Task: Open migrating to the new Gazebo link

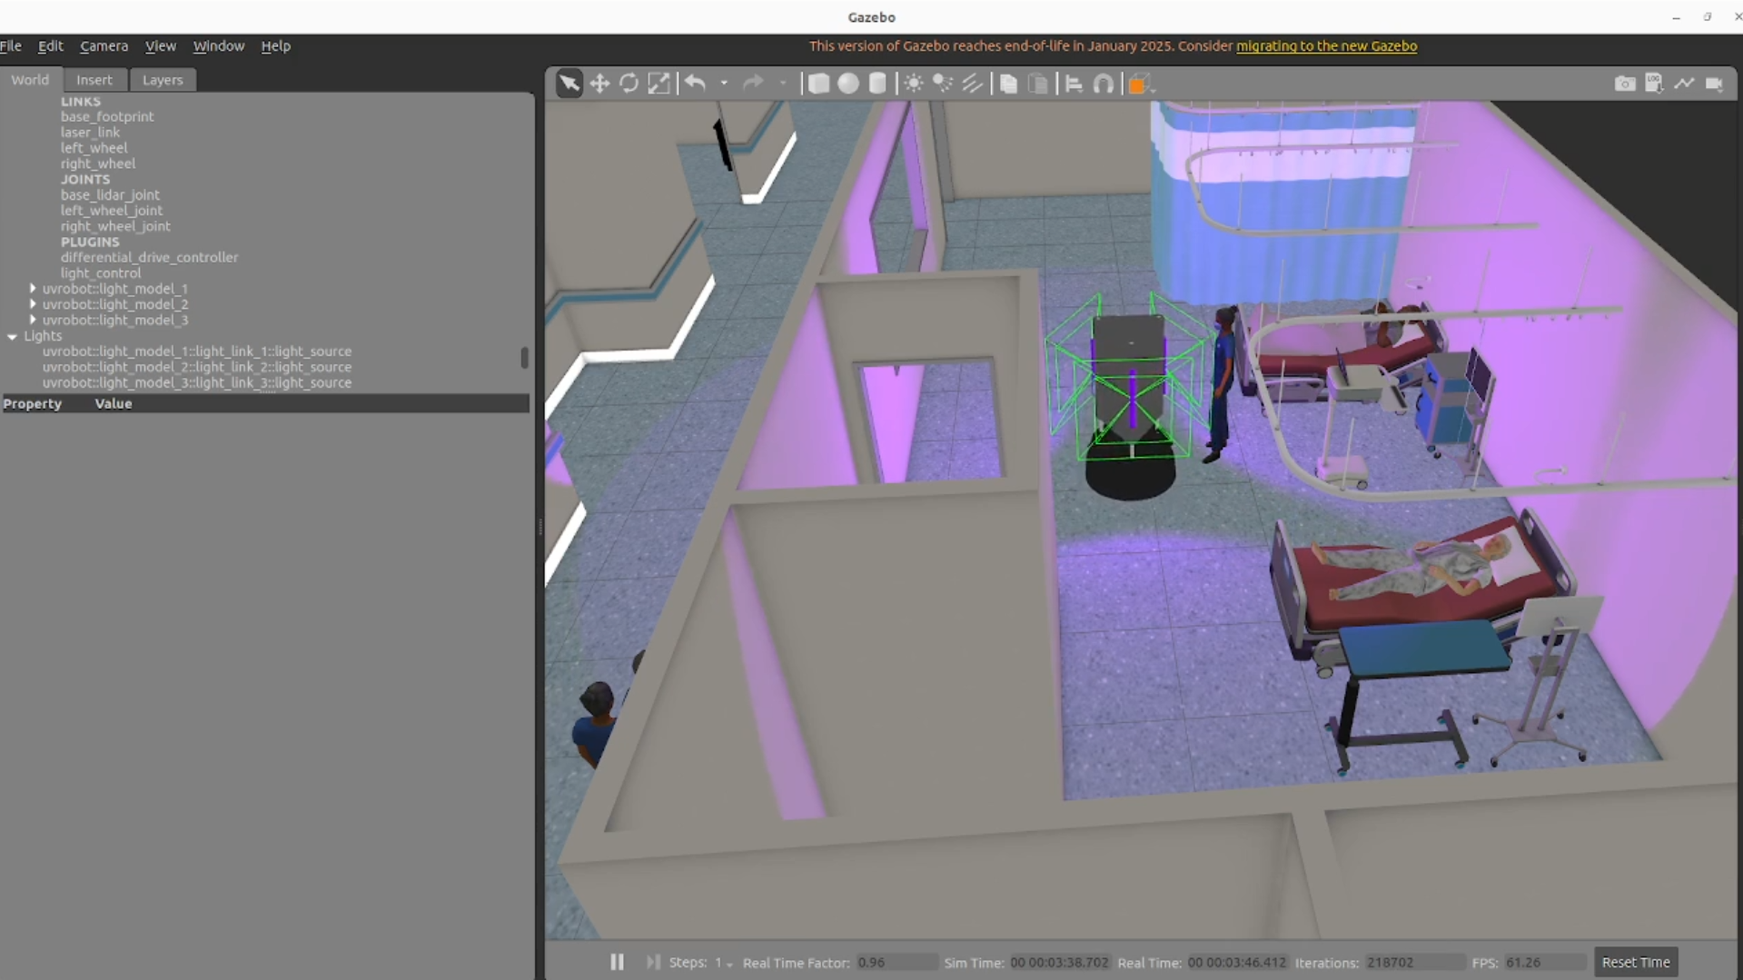Action: pos(1326,45)
